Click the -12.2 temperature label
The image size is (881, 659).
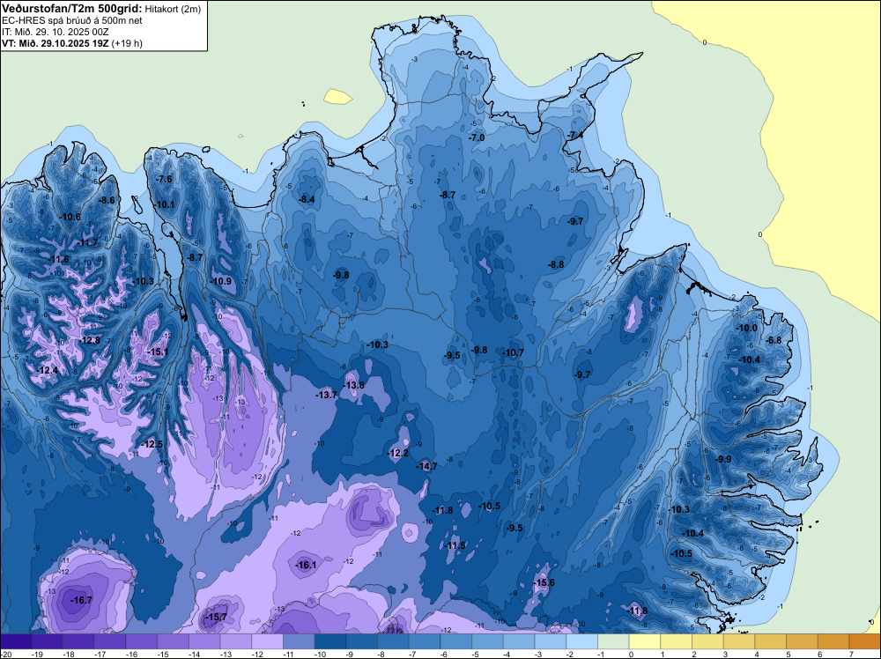pos(398,453)
